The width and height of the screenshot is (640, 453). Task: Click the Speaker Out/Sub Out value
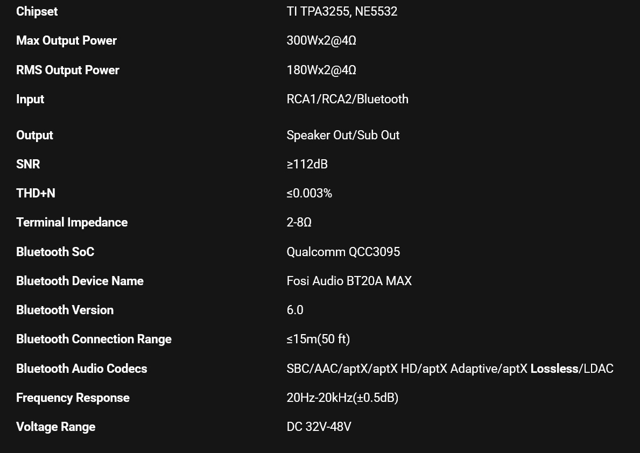343,135
